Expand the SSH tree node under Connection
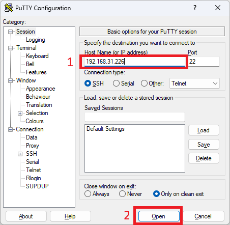The height and width of the screenshot is (225, 230). (20, 154)
